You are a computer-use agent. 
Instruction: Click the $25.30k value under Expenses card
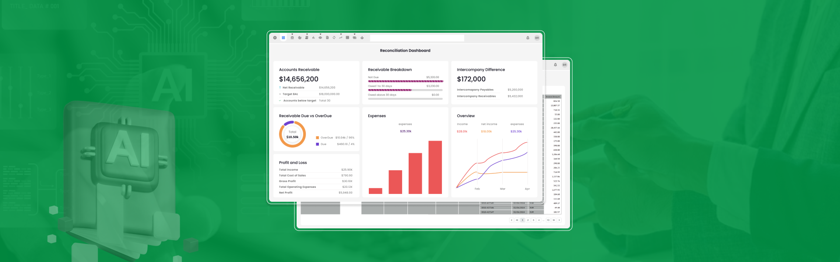pyautogui.click(x=406, y=131)
